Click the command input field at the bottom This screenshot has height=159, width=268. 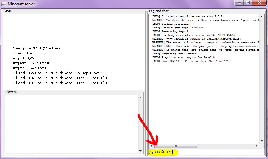click(206, 152)
